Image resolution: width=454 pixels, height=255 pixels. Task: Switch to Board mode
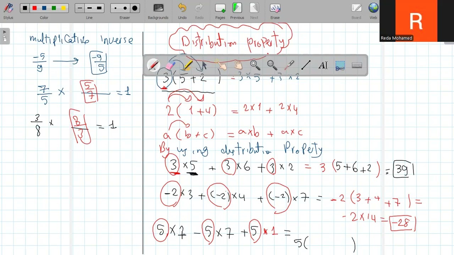pyautogui.click(x=356, y=11)
